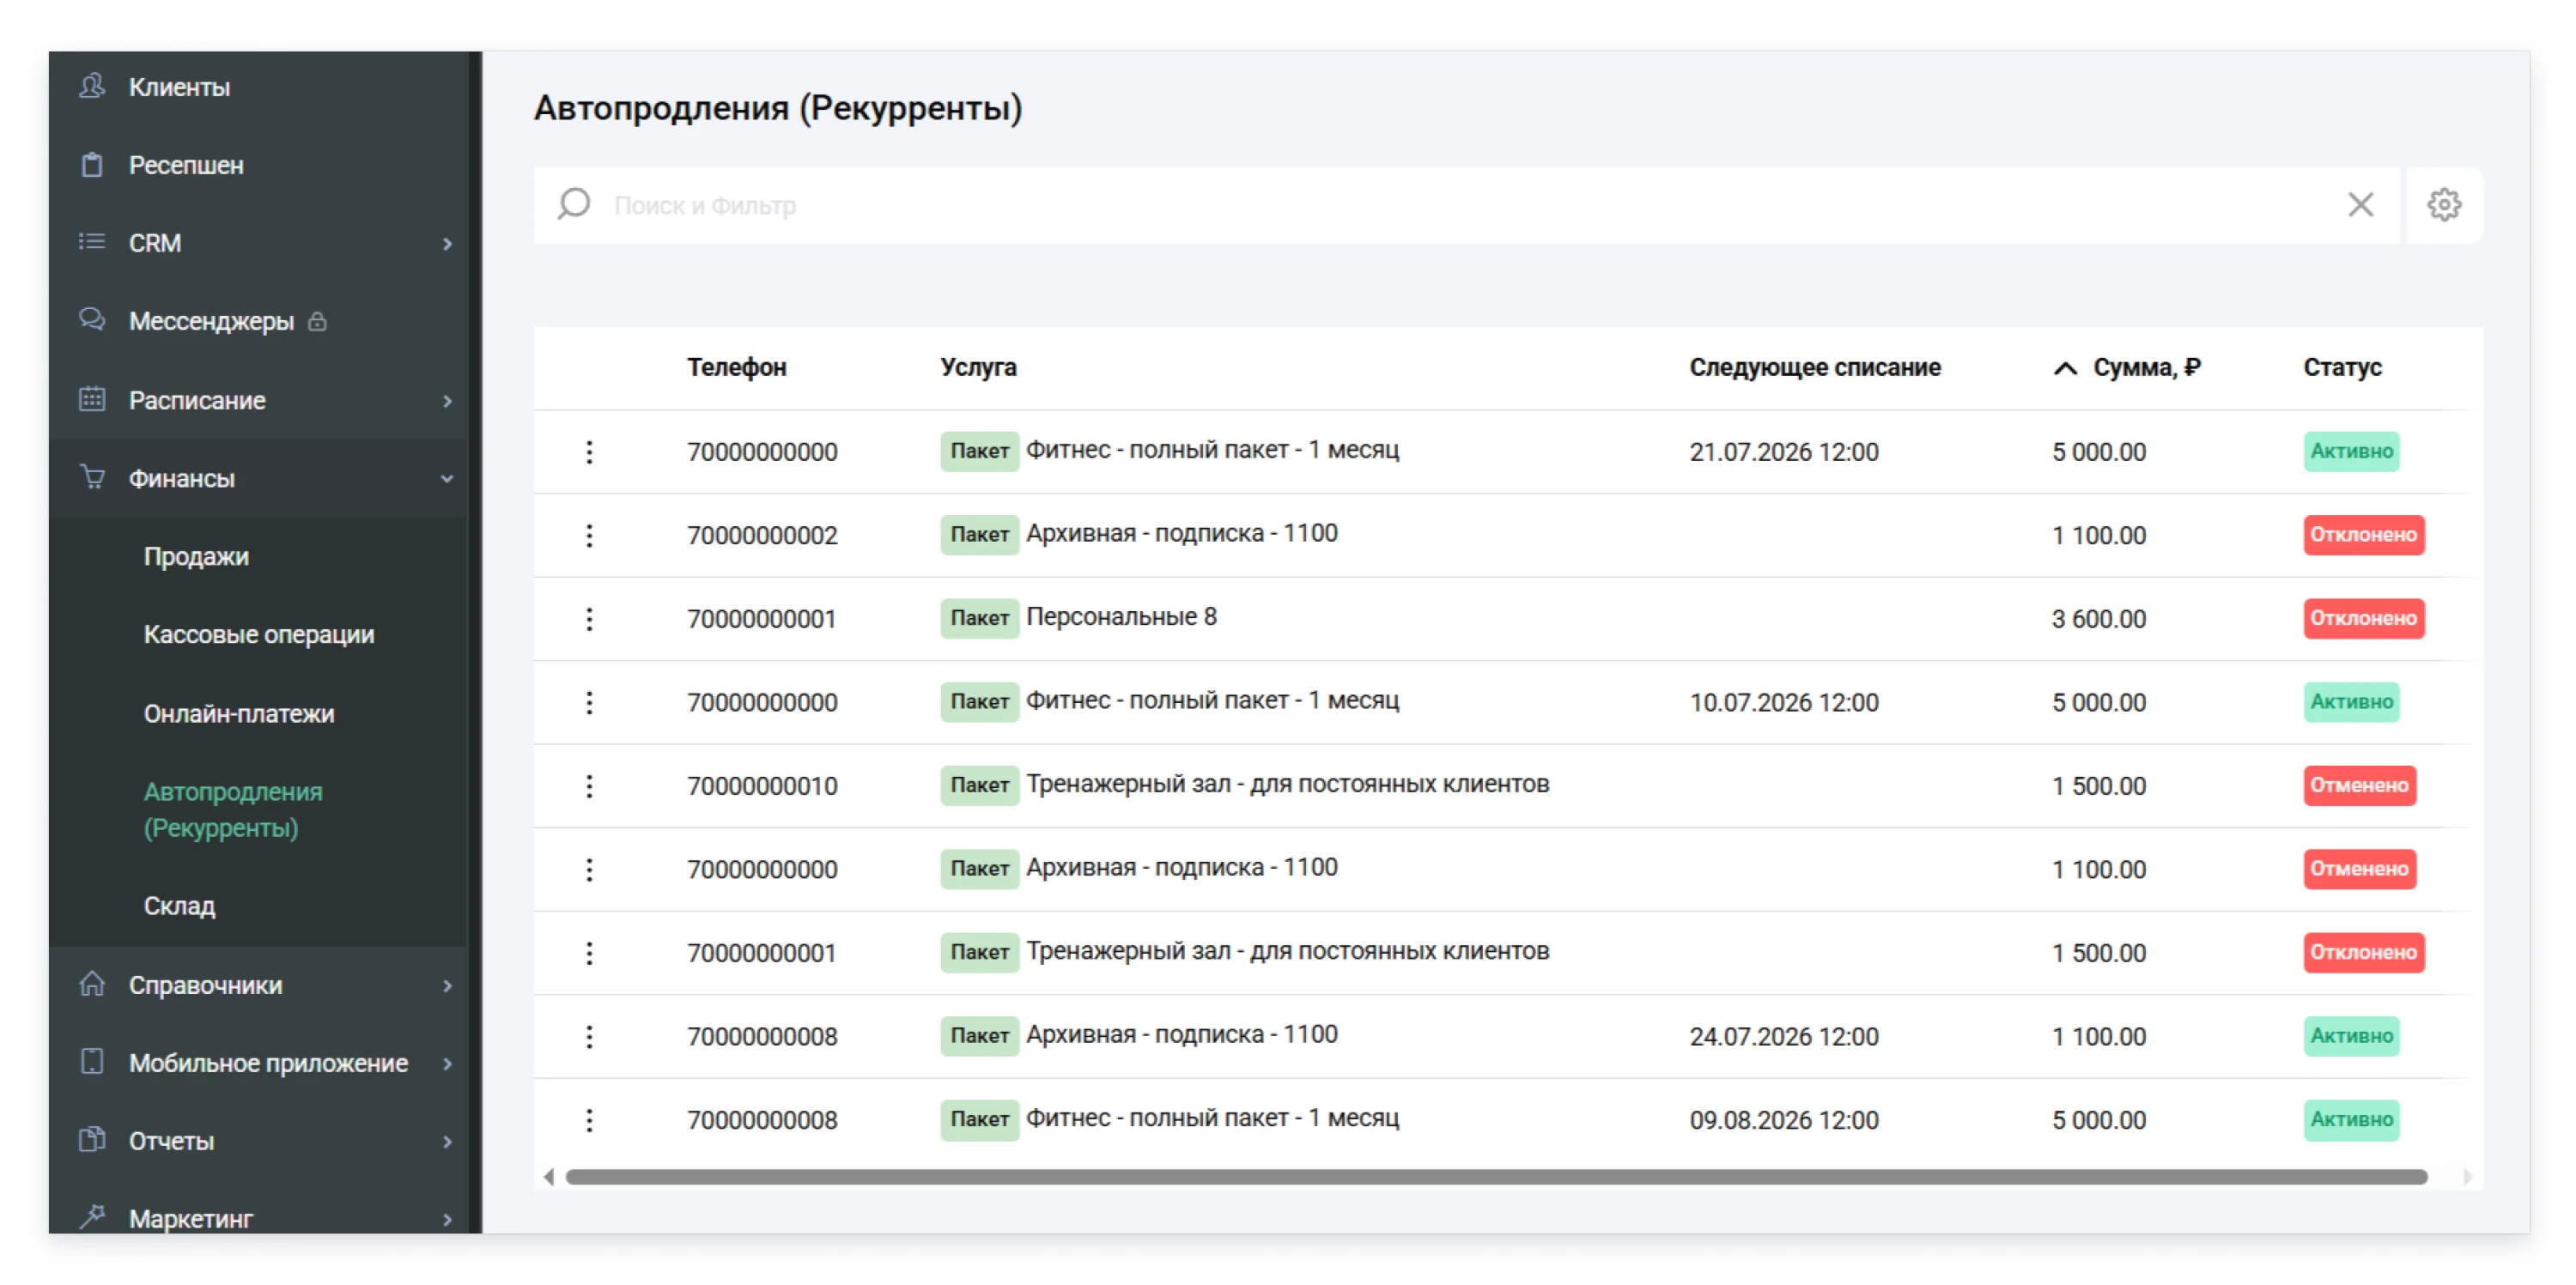The image size is (2576, 1285).
Task: Click amount 3 600.00
Action: (x=2098, y=619)
